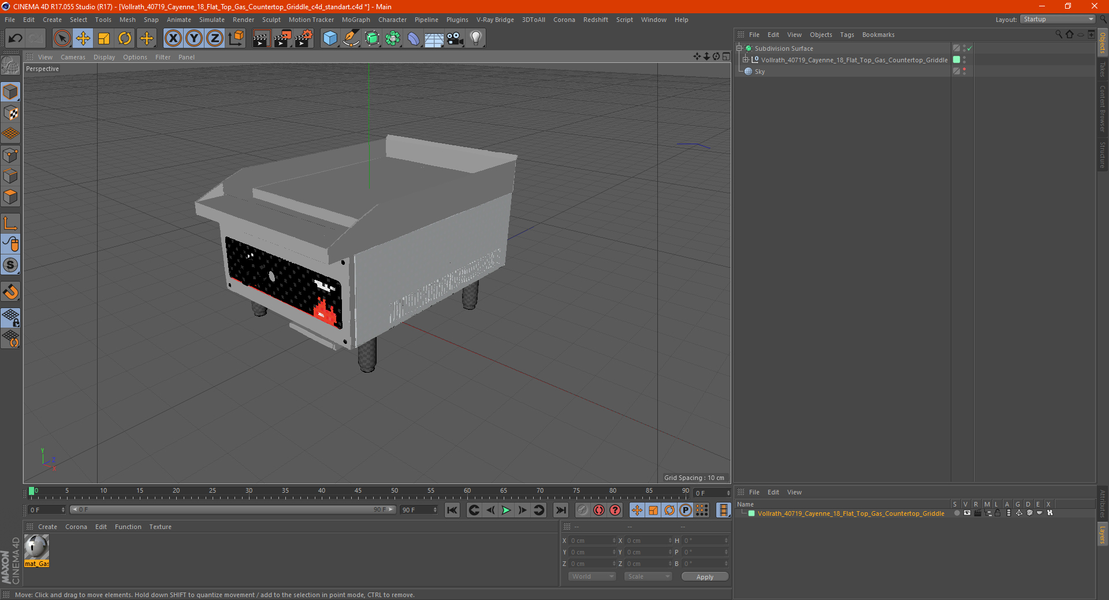
Task: Select the Live Selection tool
Action: pos(62,38)
